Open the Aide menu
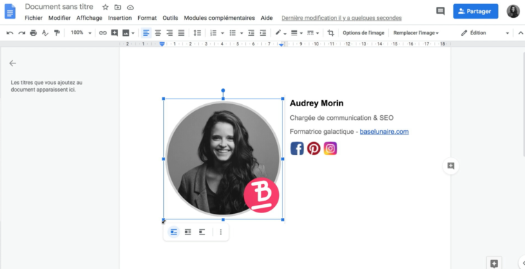 pos(267,18)
